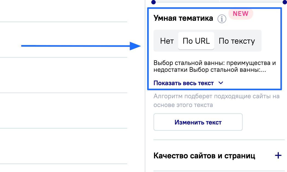Click the info icon beside Умная тематика
Image resolution: width=287 pixels, height=172 pixels.
point(222,19)
